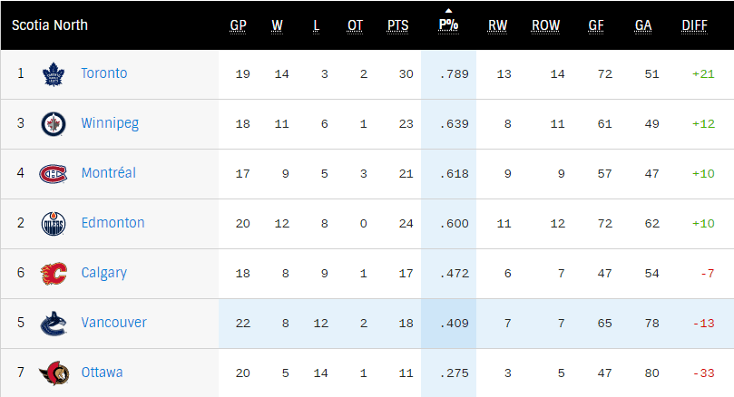734x397 pixels.
Task: Visit the Calgary team page
Action: click(x=103, y=273)
